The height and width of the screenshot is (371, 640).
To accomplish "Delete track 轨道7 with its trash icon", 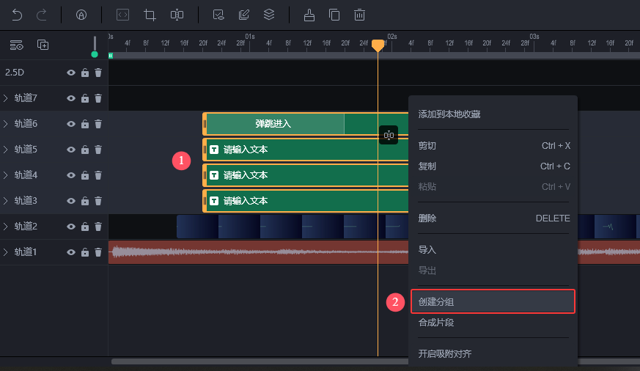I will point(98,98).
